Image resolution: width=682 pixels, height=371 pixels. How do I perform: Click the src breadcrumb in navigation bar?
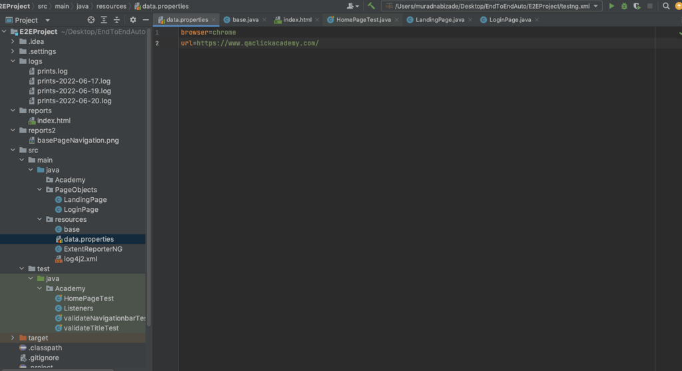[42, 6]
